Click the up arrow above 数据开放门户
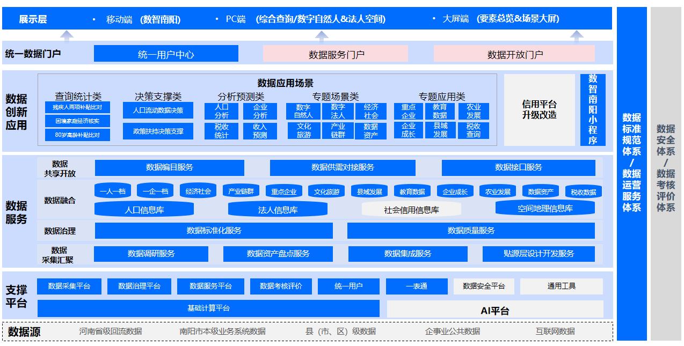 [576, 36]
